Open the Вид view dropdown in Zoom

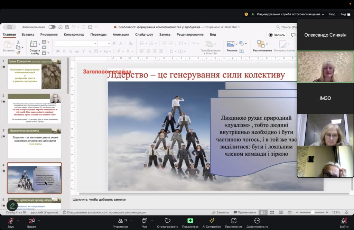[x=344, y=14]
